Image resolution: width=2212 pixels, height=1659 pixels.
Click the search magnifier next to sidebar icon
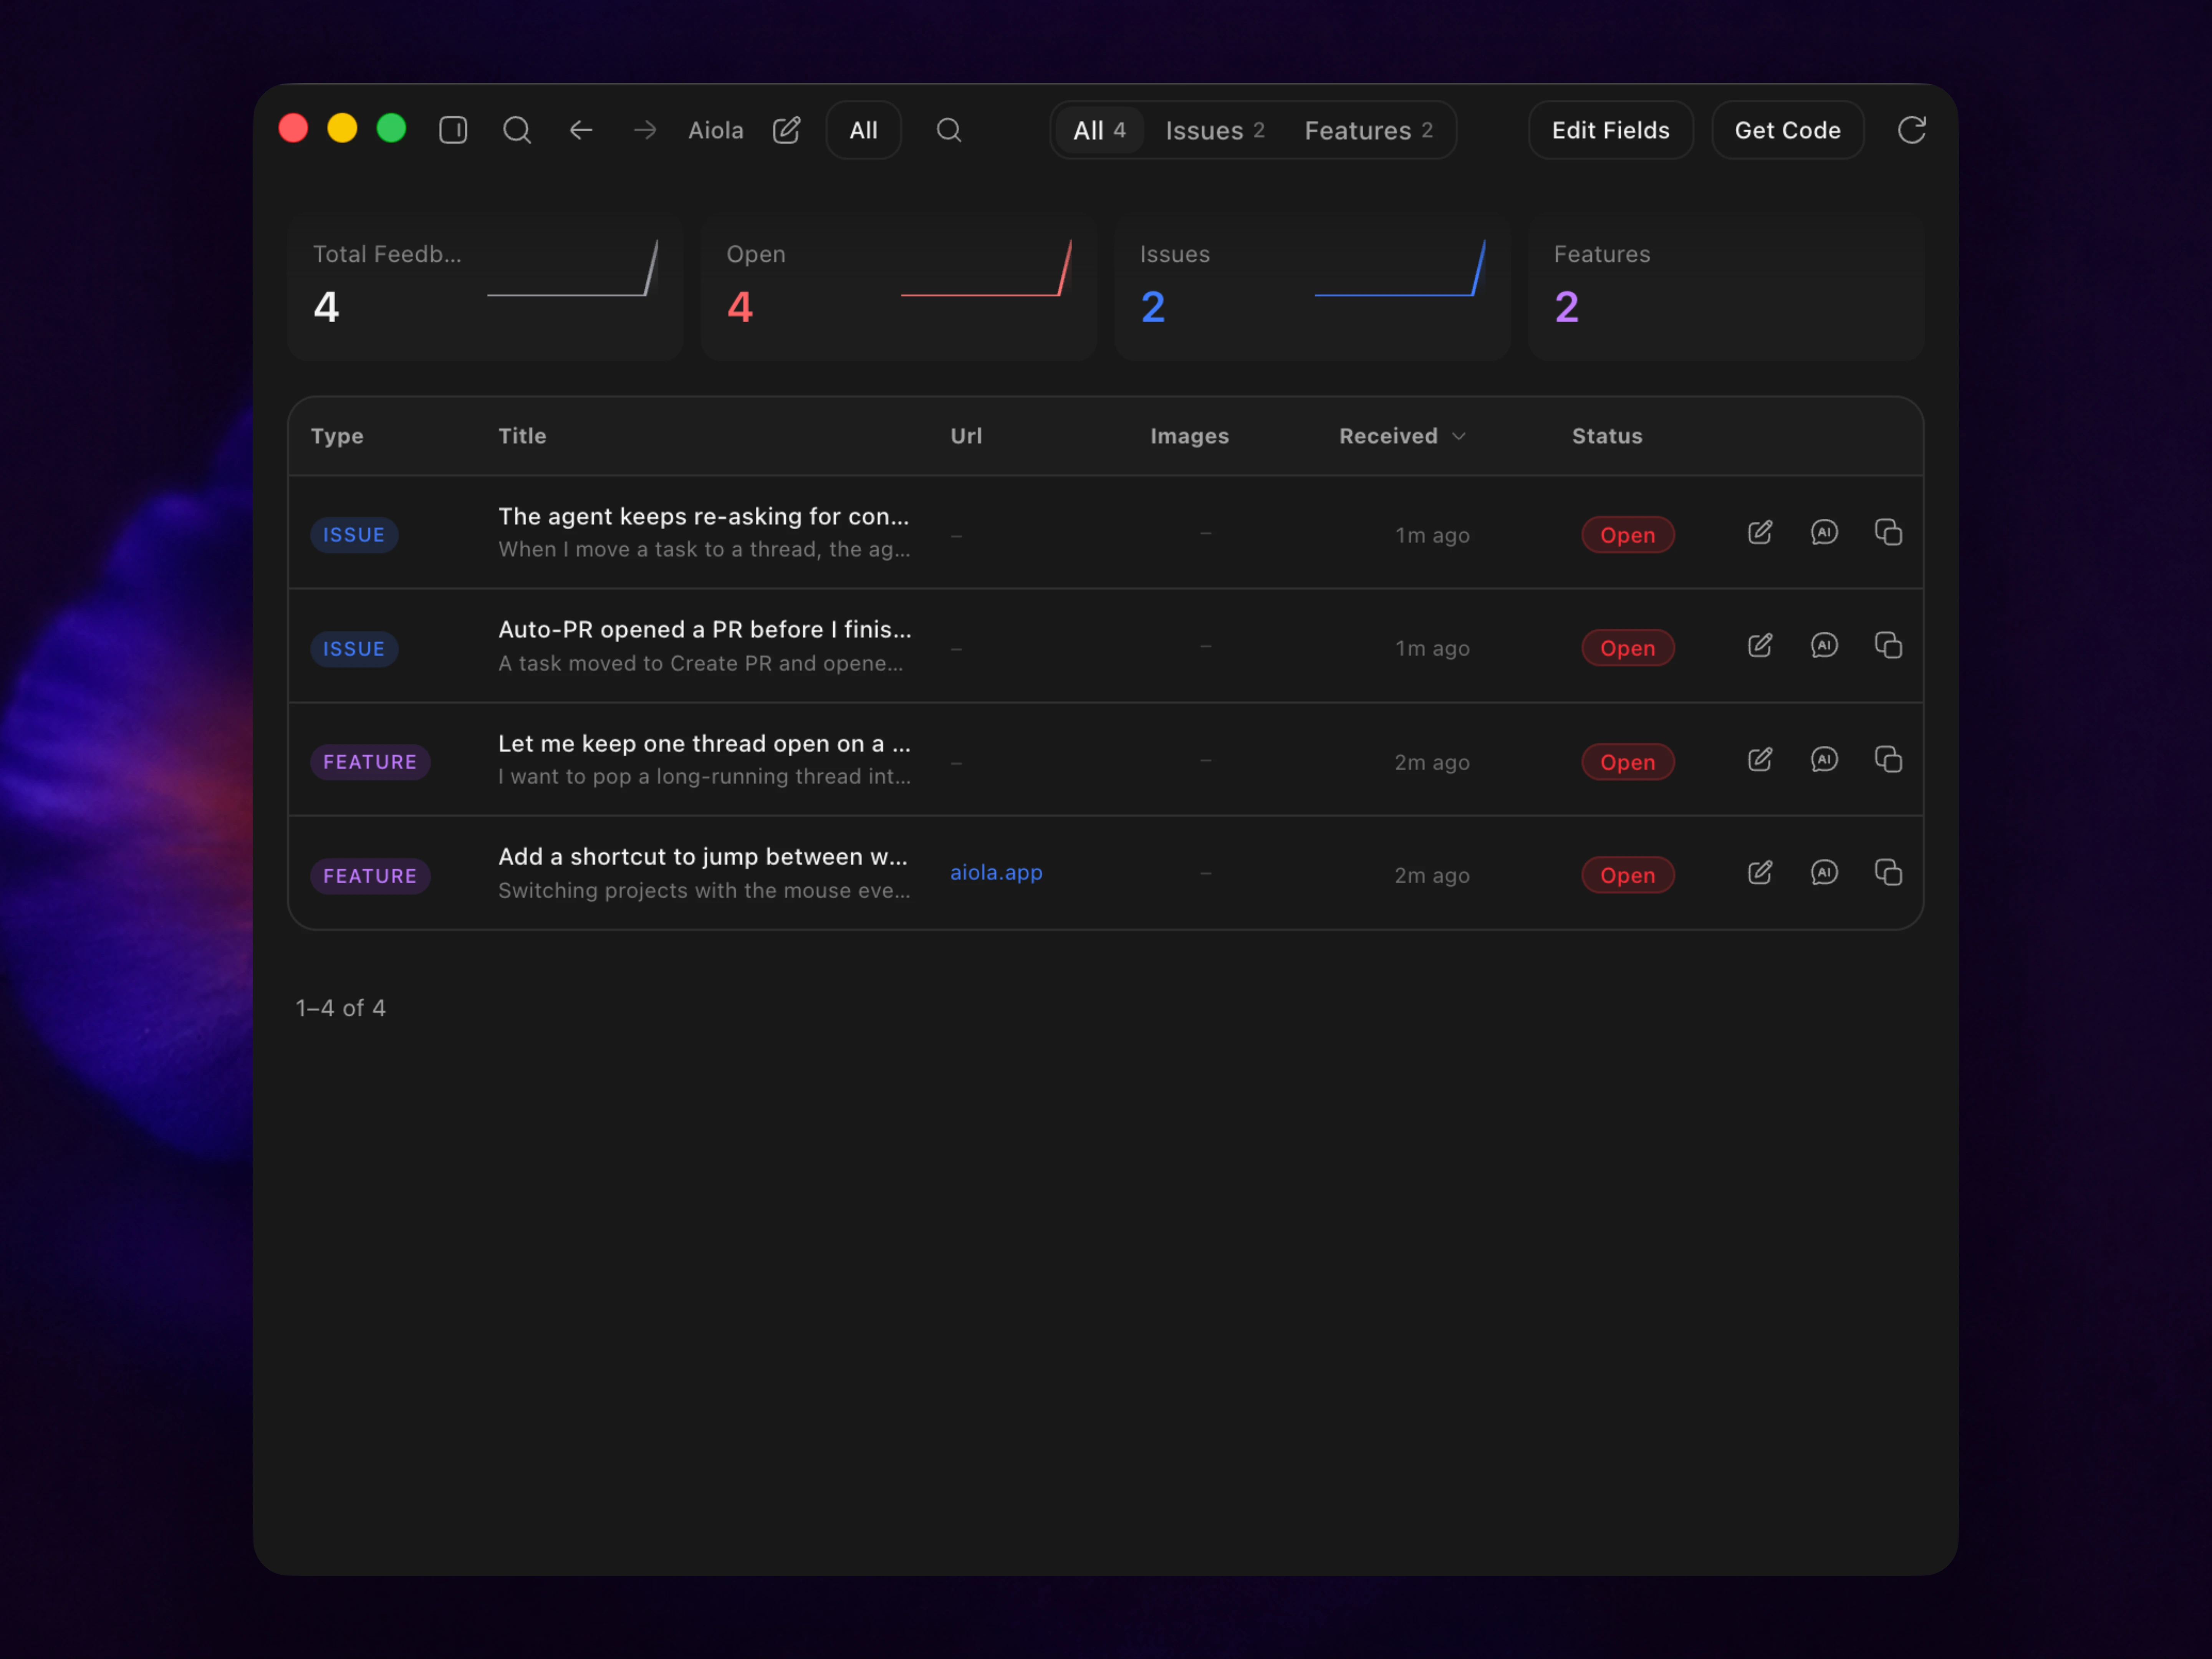[x=517, y=130]
